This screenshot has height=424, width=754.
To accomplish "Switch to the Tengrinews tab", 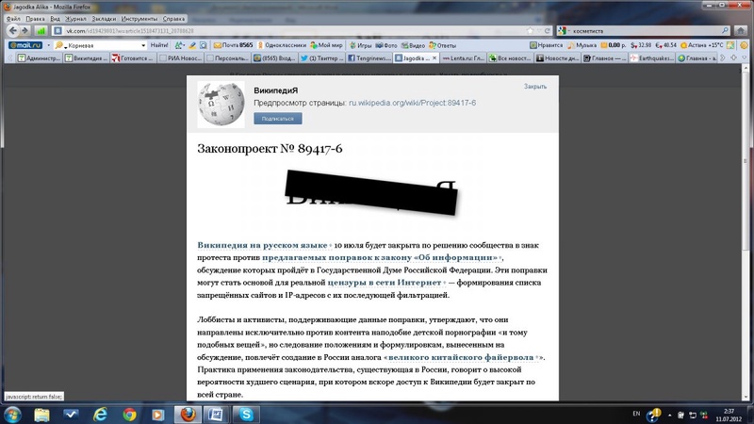I will click(369, 58).
